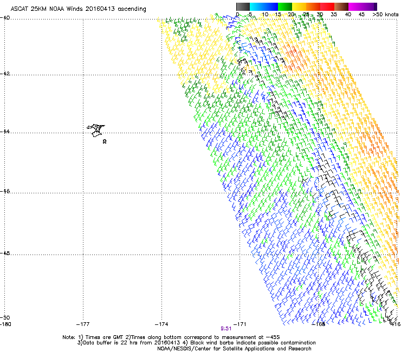Viewport: 401px width, 352px height.
Task: Click the '-48' latitude axis label
Action: click(5, 253)
